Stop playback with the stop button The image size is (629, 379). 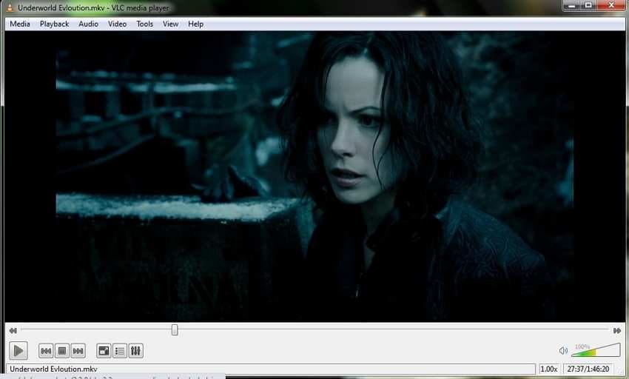click(62, 352)
